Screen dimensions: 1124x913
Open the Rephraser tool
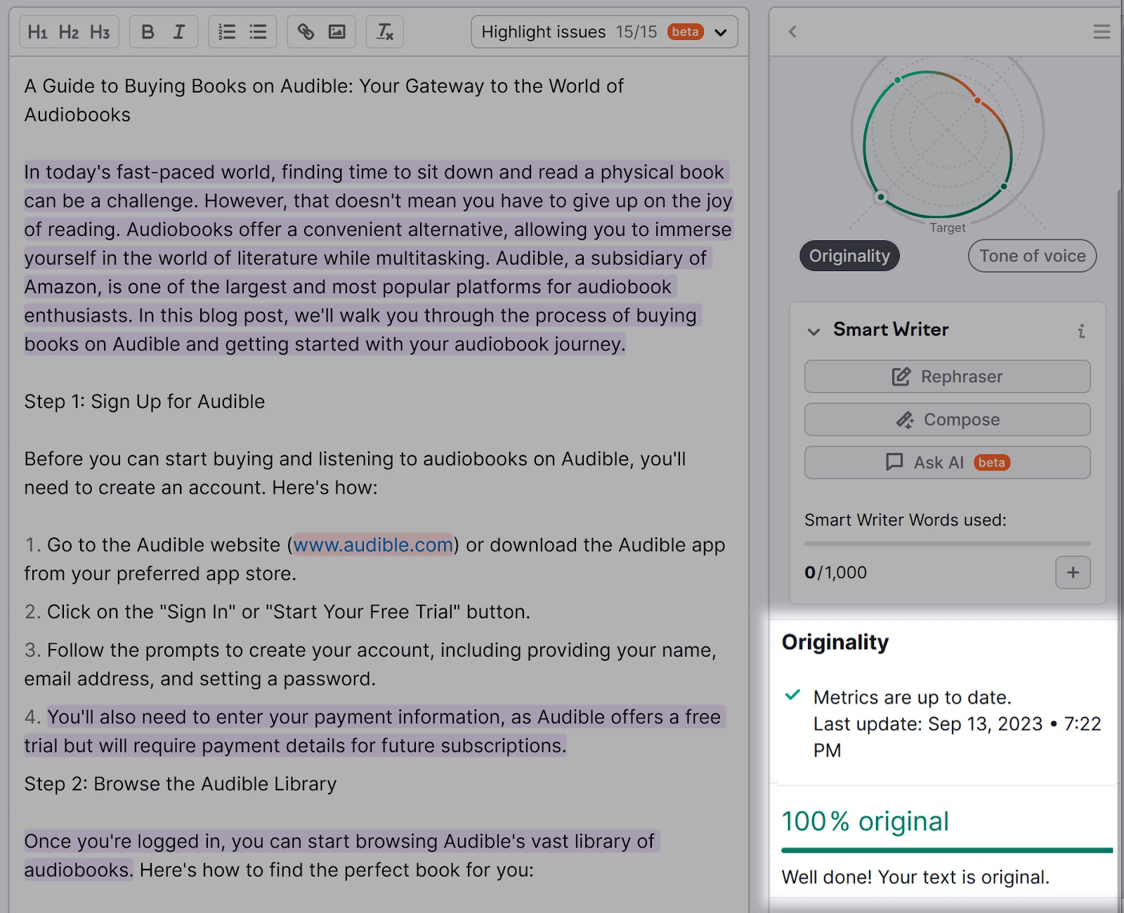tap(947, 376)
